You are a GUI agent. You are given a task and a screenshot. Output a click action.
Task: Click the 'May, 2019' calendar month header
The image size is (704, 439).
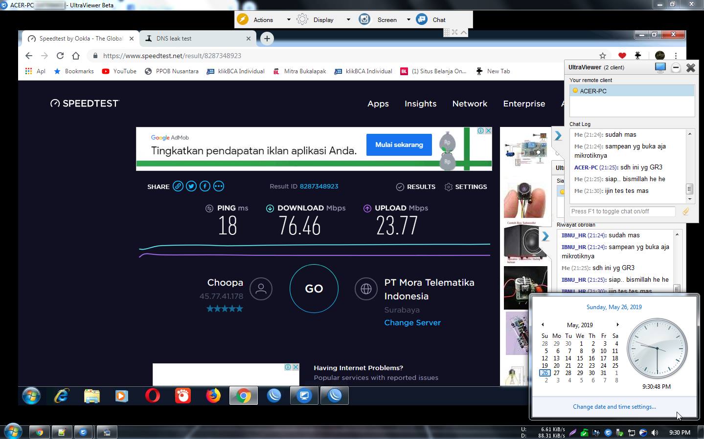click(x=580, y=325)
